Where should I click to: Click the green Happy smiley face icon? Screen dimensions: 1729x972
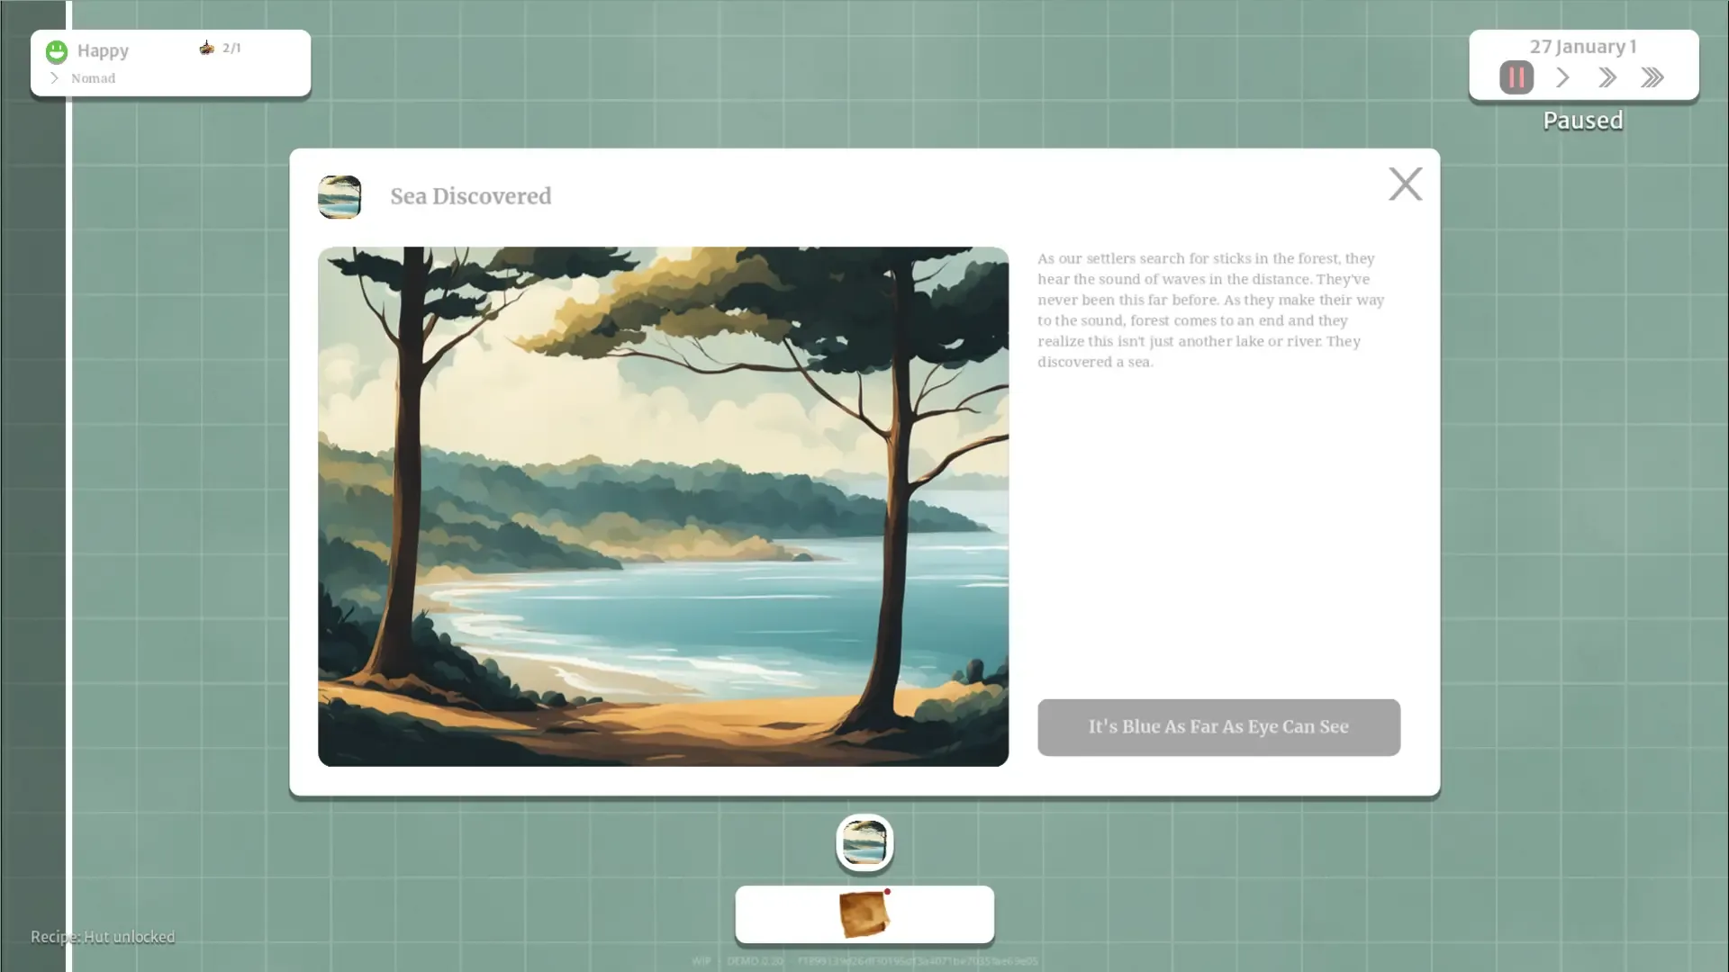pyautogui.click(x=57, y=51)
